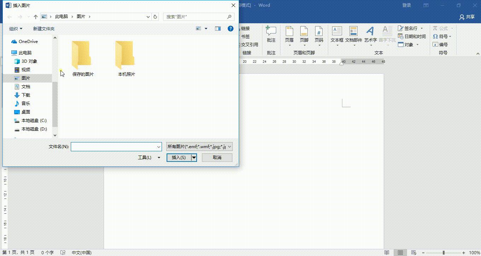Open the 组织 menu

tap(16, 29)
